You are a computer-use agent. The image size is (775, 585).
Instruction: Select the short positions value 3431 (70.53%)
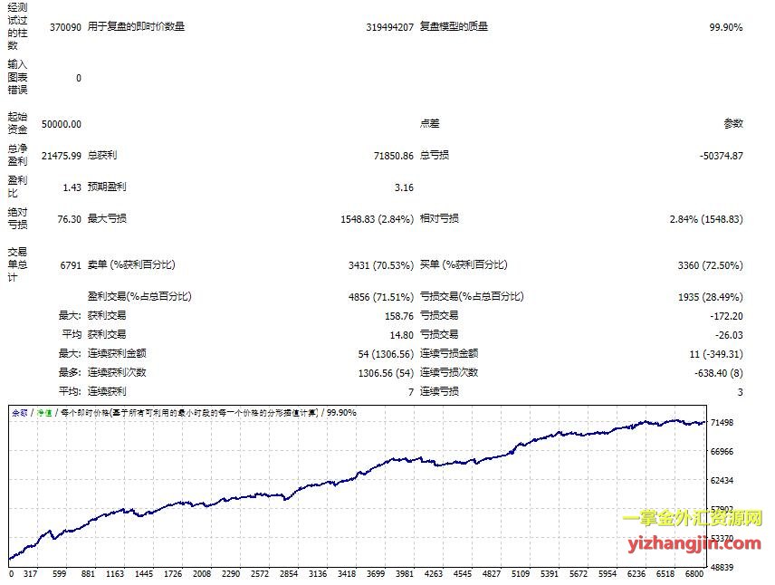[x=380, y=265]
